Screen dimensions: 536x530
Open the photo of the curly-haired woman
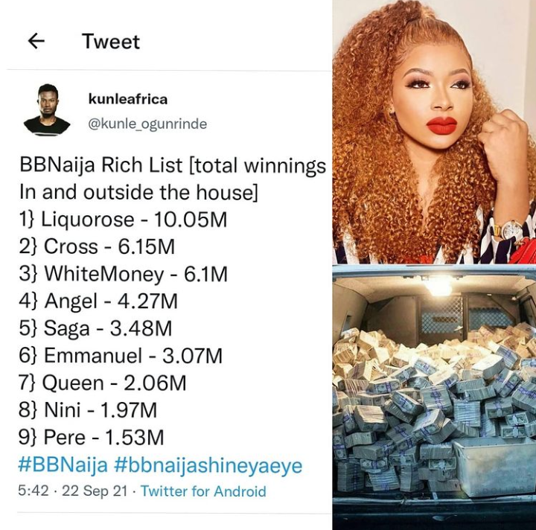[434, 132]
